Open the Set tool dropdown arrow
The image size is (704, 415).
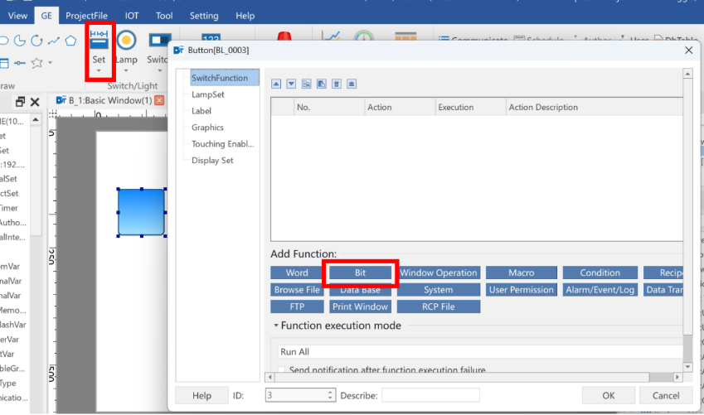pyautogui.click(x=99, y=71)
